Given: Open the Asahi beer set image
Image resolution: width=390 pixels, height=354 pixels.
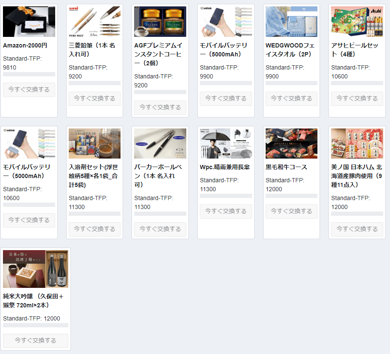Looking at the screenshot, I should click(x=357, y=22).
